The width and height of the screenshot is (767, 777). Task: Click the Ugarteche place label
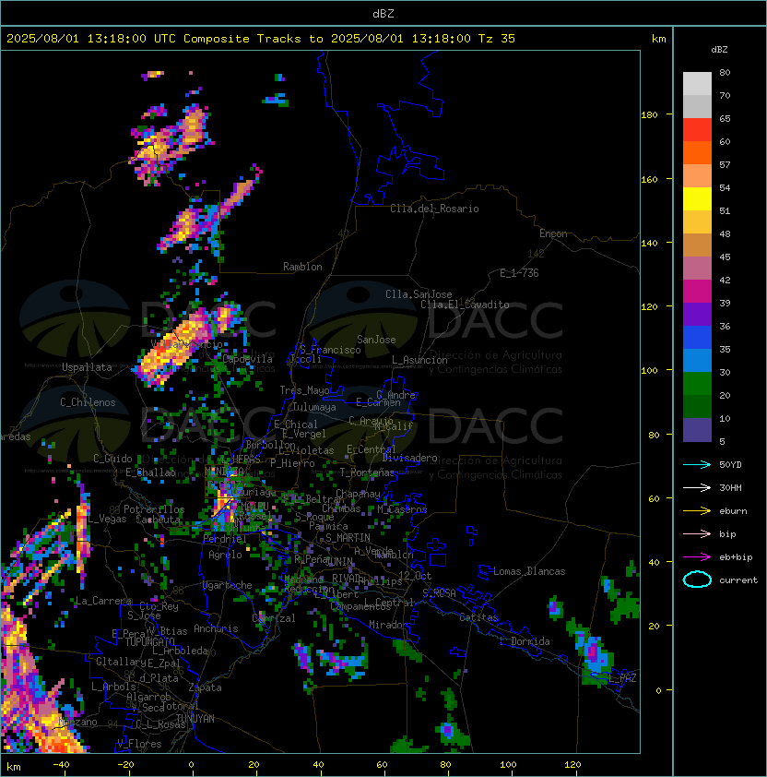(x=228, y=585)
